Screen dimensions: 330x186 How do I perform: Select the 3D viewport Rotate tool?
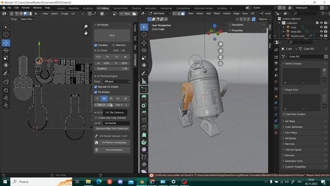(x=144, y=51)
